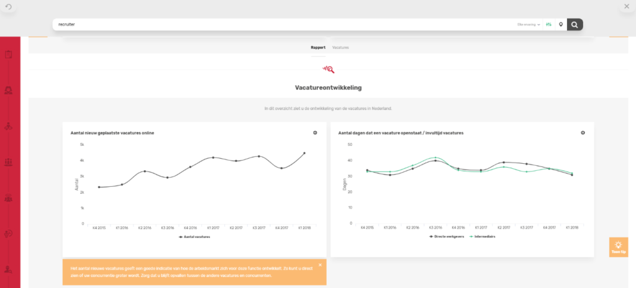
Task: Click the undo arrow at top left
Action: [x=9, y=6]
